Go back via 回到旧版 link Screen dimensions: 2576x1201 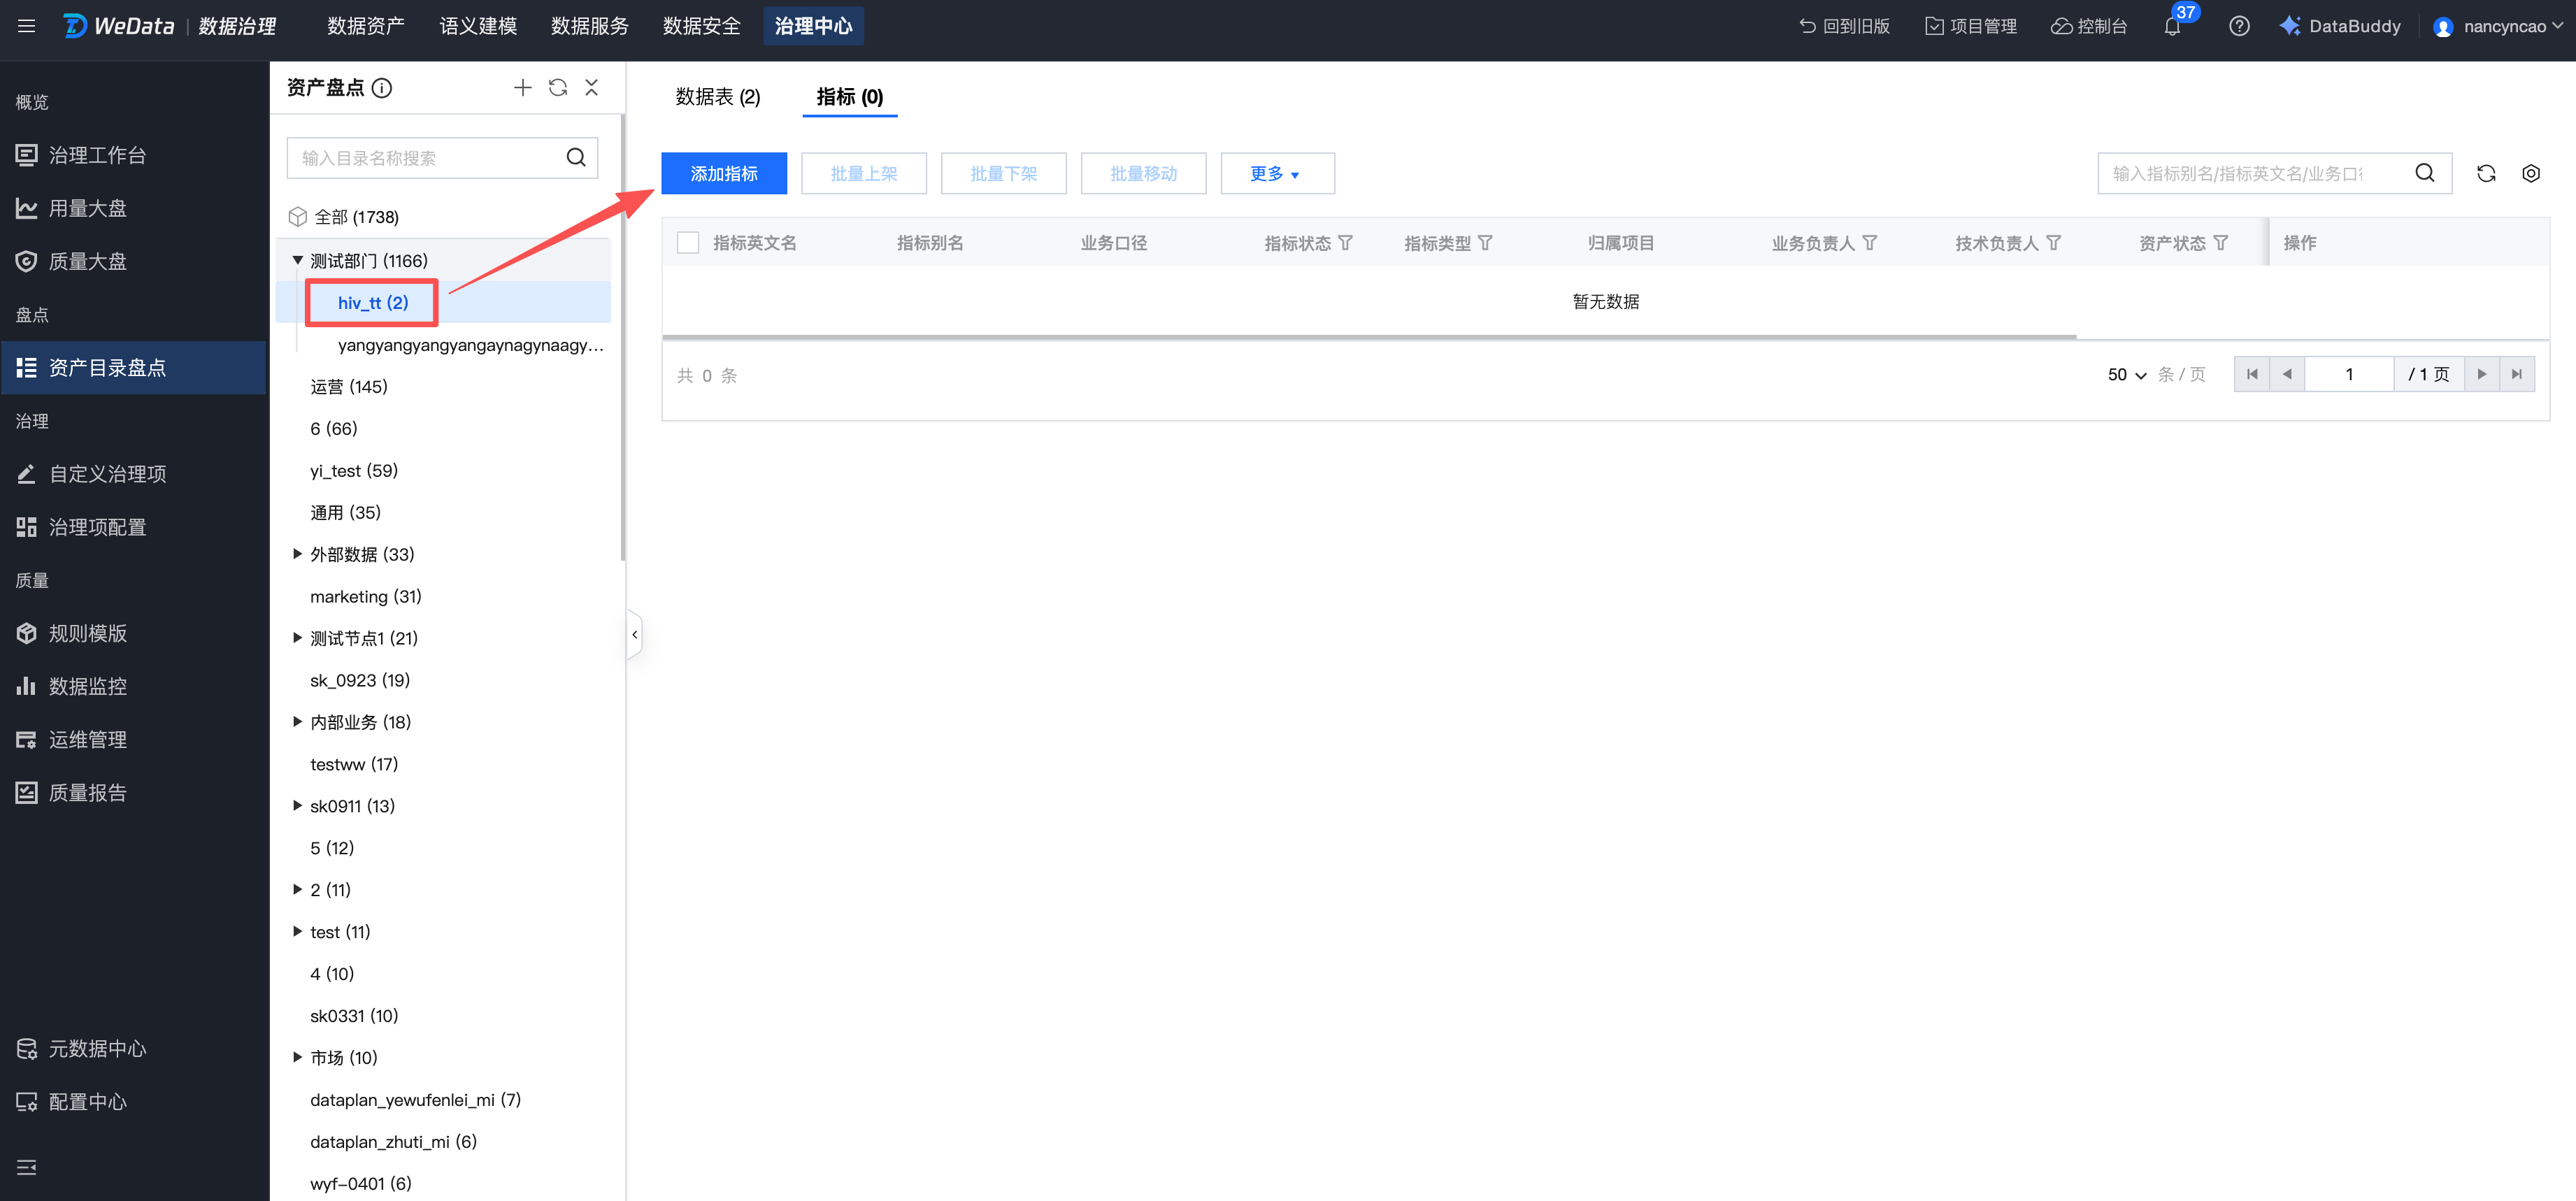pos(1844,26)
